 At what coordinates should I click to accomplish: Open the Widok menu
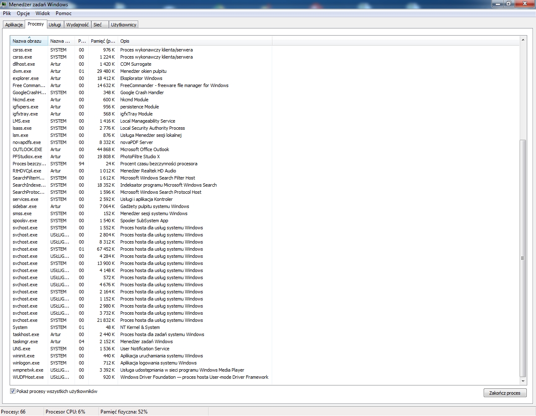click(x=43, y=13)
